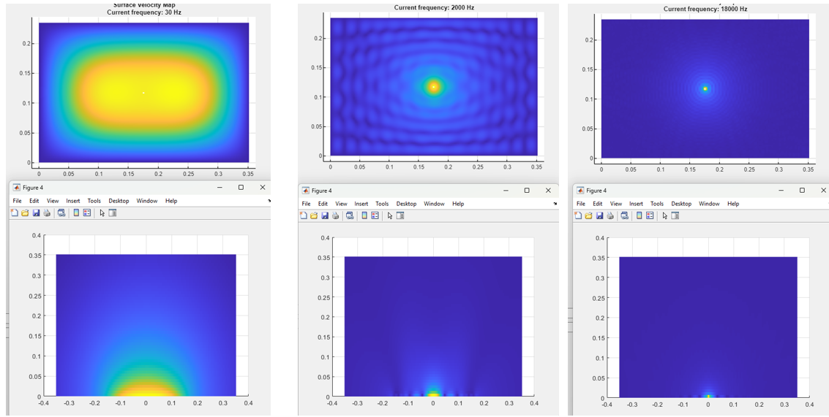Open Window menu in left Figure 4 window
Image resolution: width=829 pixels, height=417 pixels.
[x=147, y=201]
